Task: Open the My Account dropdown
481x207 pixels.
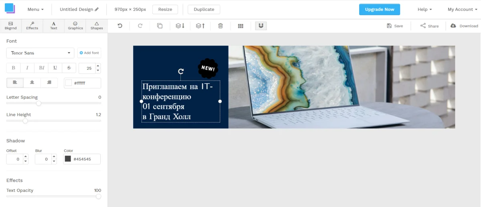Action: (x=462, y=9)
